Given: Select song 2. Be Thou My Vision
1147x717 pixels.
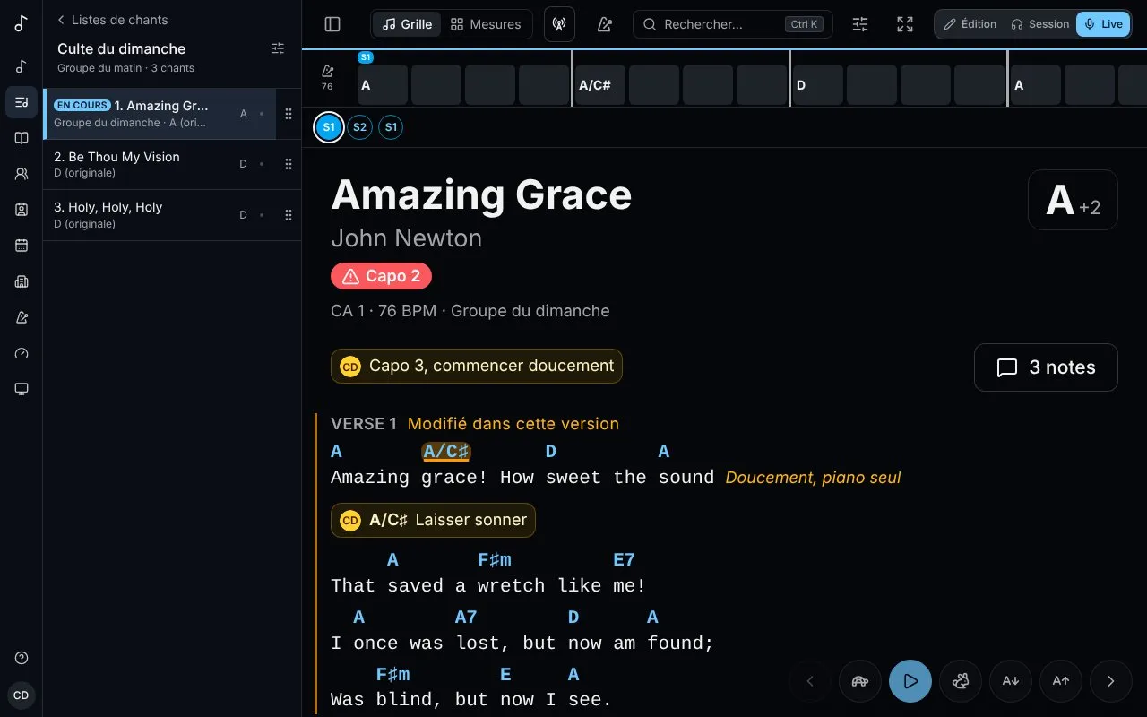Looking at the screenshot, I should coord(159,164).
